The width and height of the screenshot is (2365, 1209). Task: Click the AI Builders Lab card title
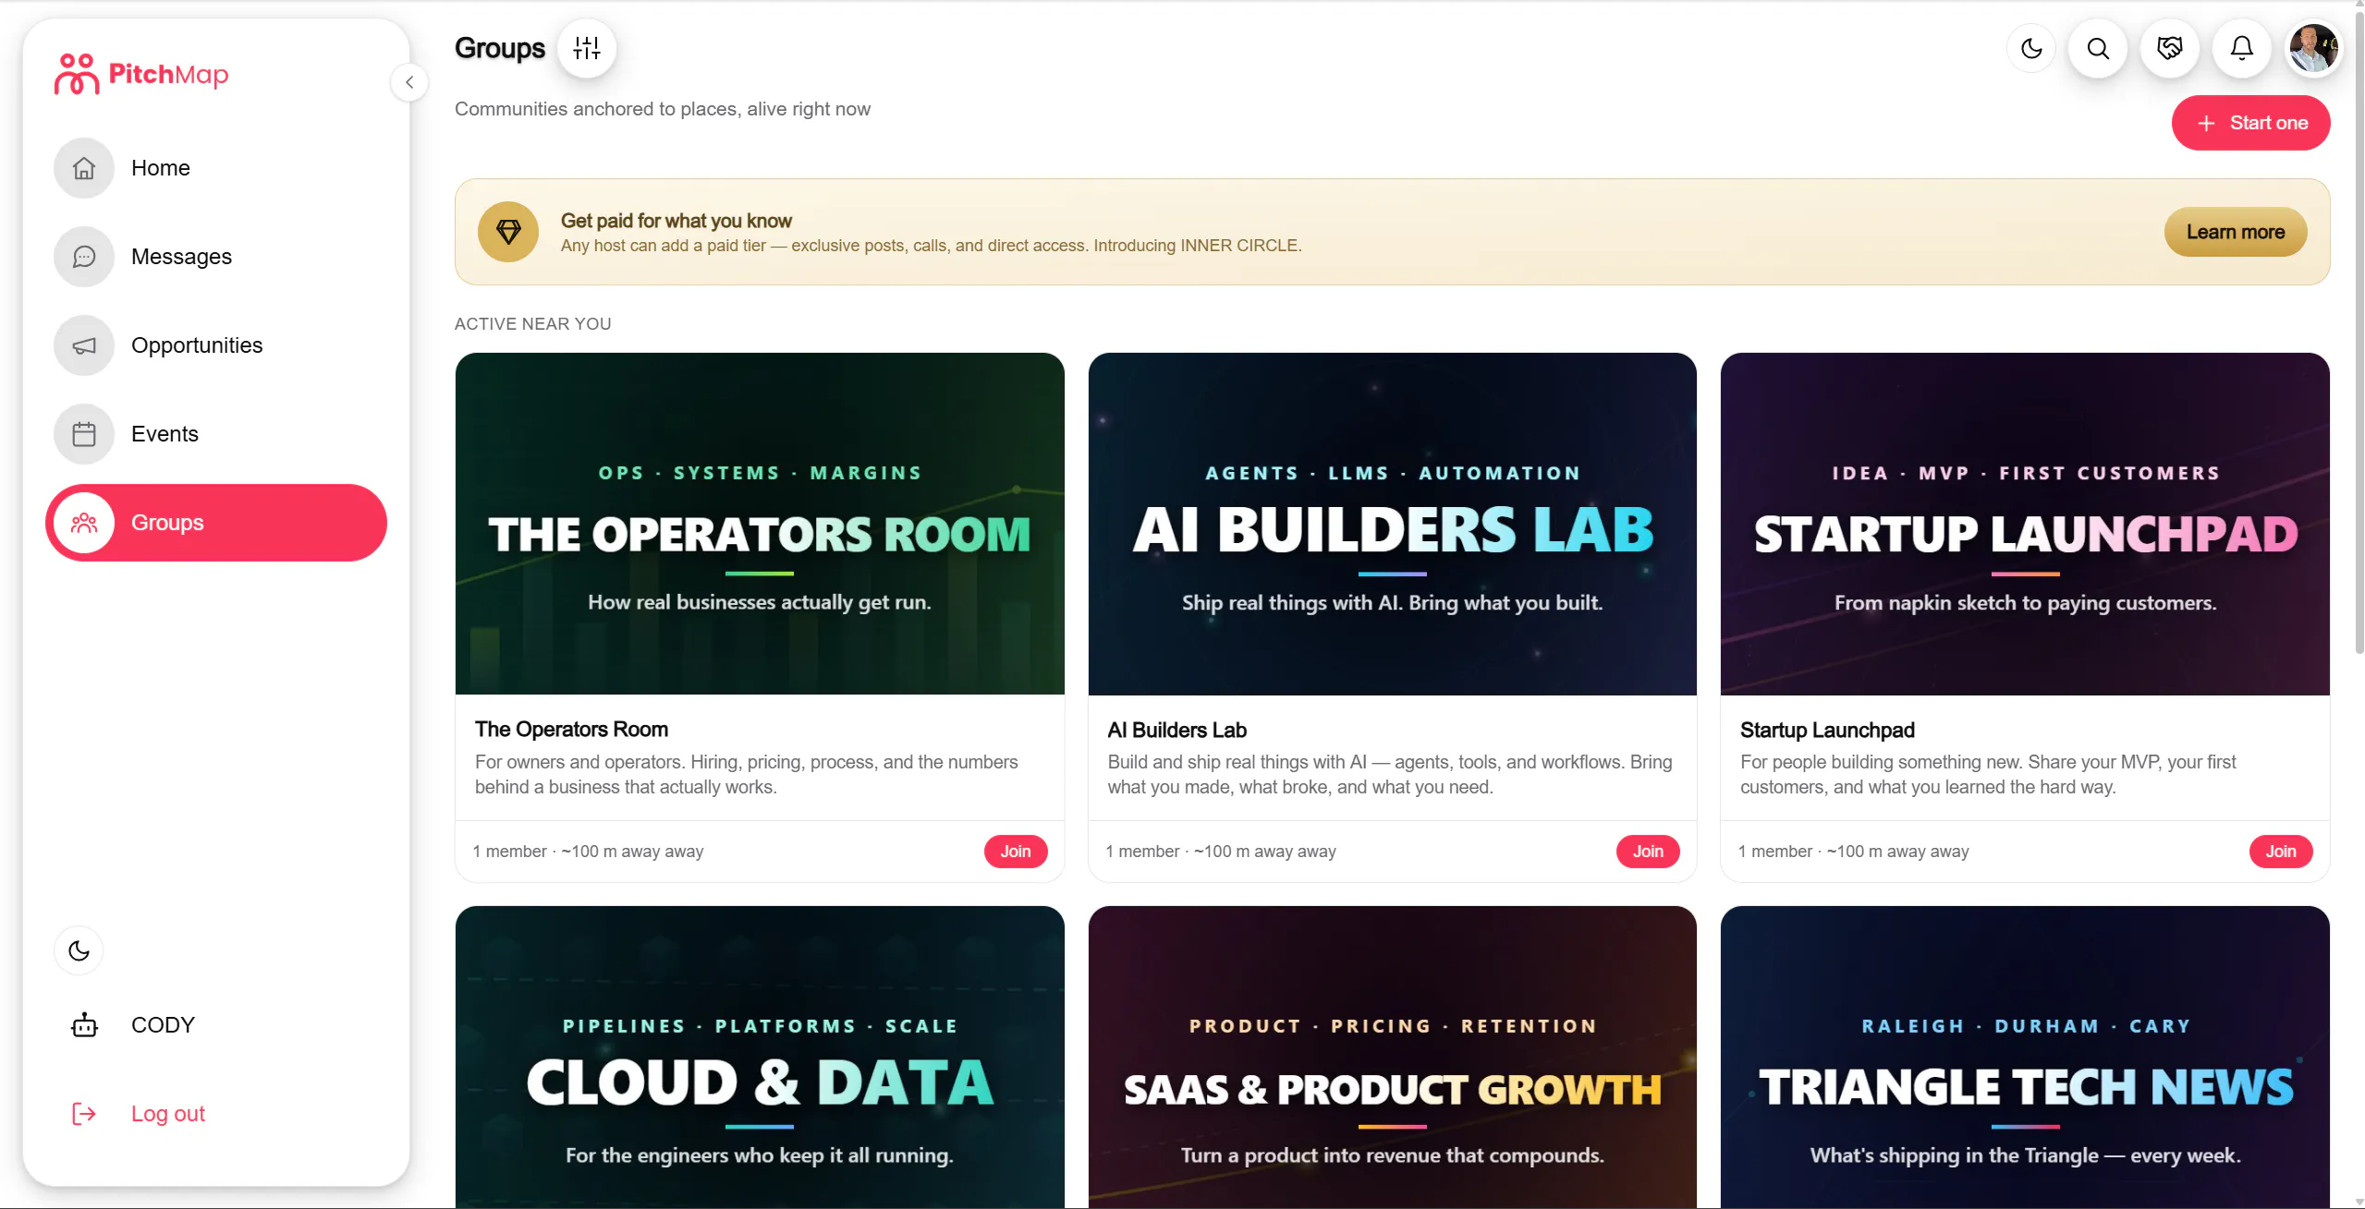[1176, 730]
